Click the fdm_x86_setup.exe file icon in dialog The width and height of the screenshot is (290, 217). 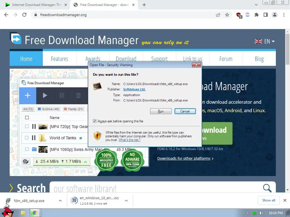click(x=97, y=86)
